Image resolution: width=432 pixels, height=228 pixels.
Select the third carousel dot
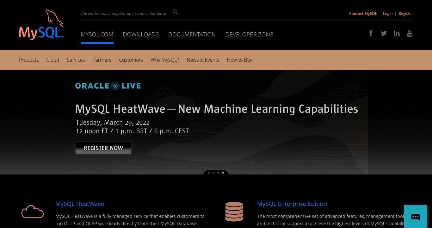click(218, 173)
